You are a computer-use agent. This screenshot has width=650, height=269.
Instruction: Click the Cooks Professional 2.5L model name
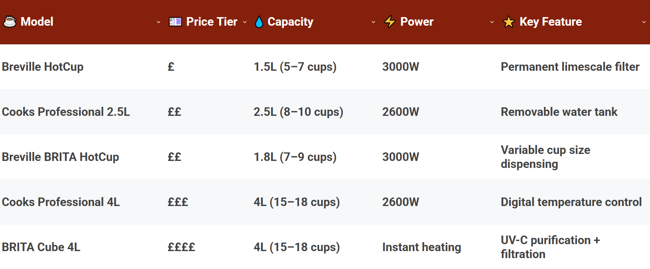coord(66,112)
